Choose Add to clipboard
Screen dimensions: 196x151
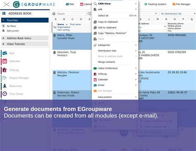[x=115, y=27]
